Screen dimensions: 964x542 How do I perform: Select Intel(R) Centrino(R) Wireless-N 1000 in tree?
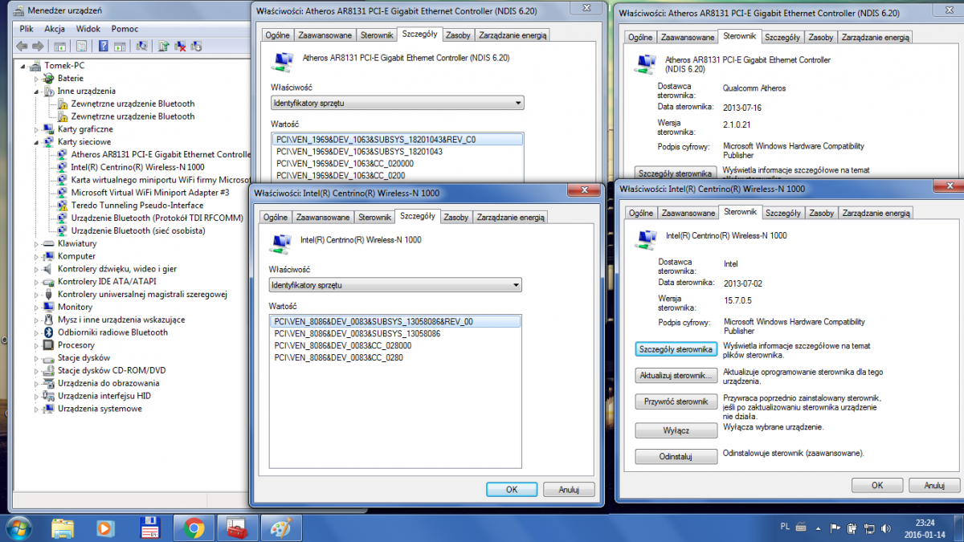137,167
